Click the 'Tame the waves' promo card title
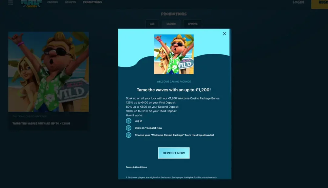 point(41,123)
